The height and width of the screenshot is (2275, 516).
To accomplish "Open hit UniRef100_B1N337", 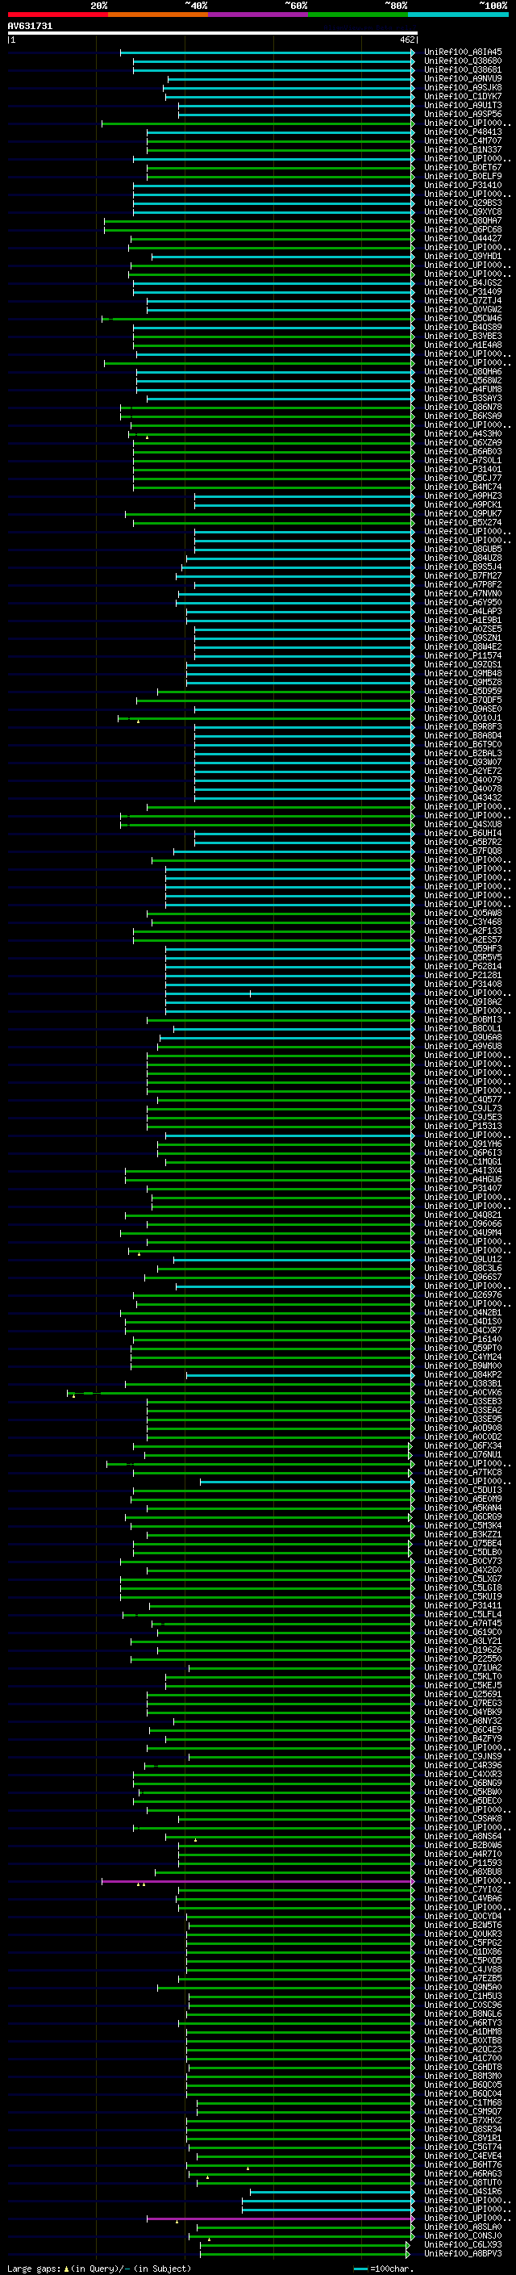I will pyautogui.click(x=462, y=150).
